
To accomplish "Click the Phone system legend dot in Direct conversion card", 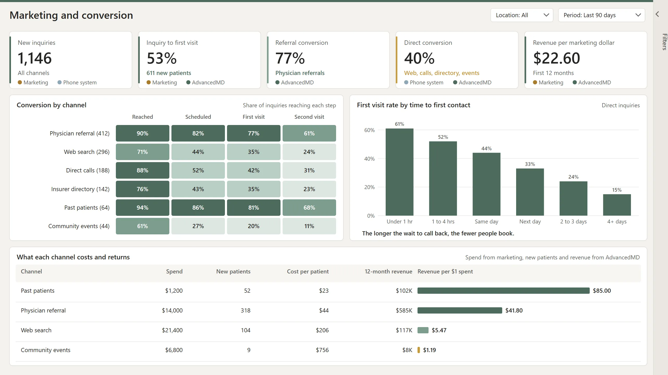I will point(406,82).
